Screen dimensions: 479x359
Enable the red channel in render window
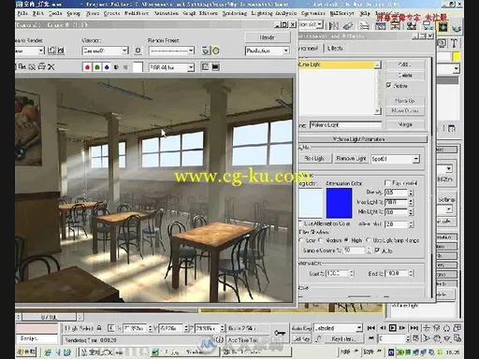(x=87, y=67)
